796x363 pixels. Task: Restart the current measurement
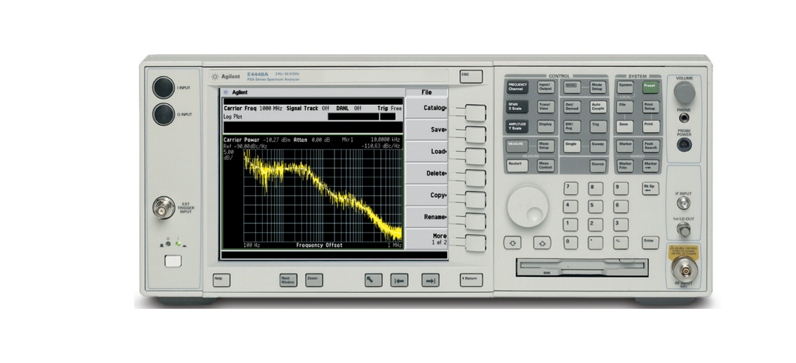(516, 165)
